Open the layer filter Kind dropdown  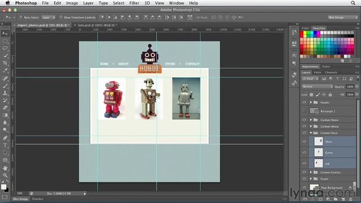click(x=310, y=79)
